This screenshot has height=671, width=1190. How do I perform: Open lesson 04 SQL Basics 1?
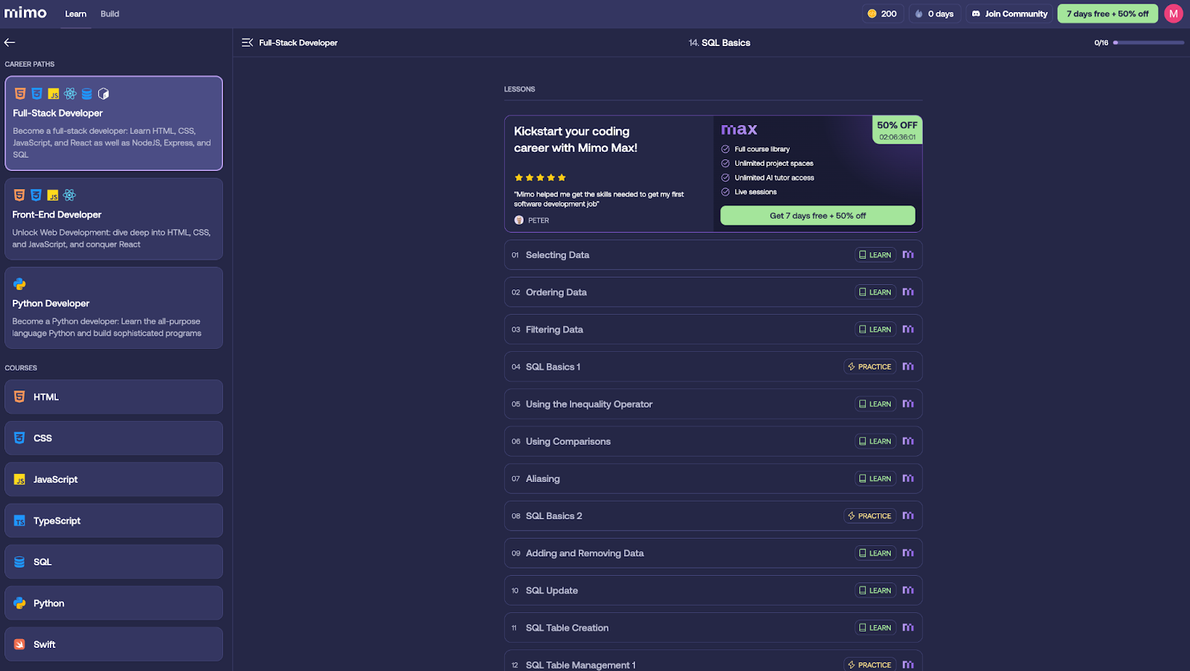tap(713, 367)
